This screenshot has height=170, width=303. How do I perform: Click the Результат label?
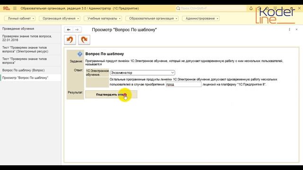coord(75,93)
